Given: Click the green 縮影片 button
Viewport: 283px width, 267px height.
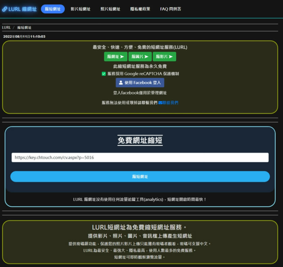Looking at the screenshot, I should tap(164, 56).
